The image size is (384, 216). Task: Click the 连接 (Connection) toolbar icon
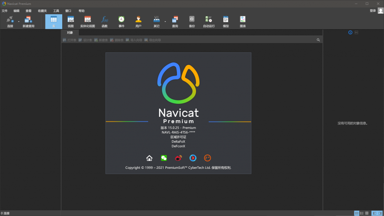[10, 21]
